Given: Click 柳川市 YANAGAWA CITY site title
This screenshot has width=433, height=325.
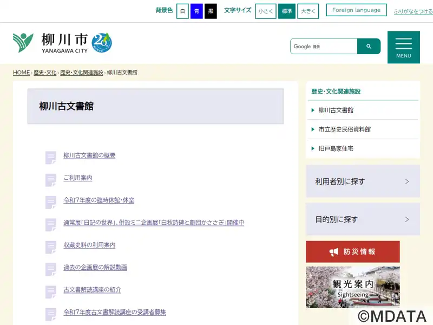Looking at the screenshot, I should [x=64, y=43].
